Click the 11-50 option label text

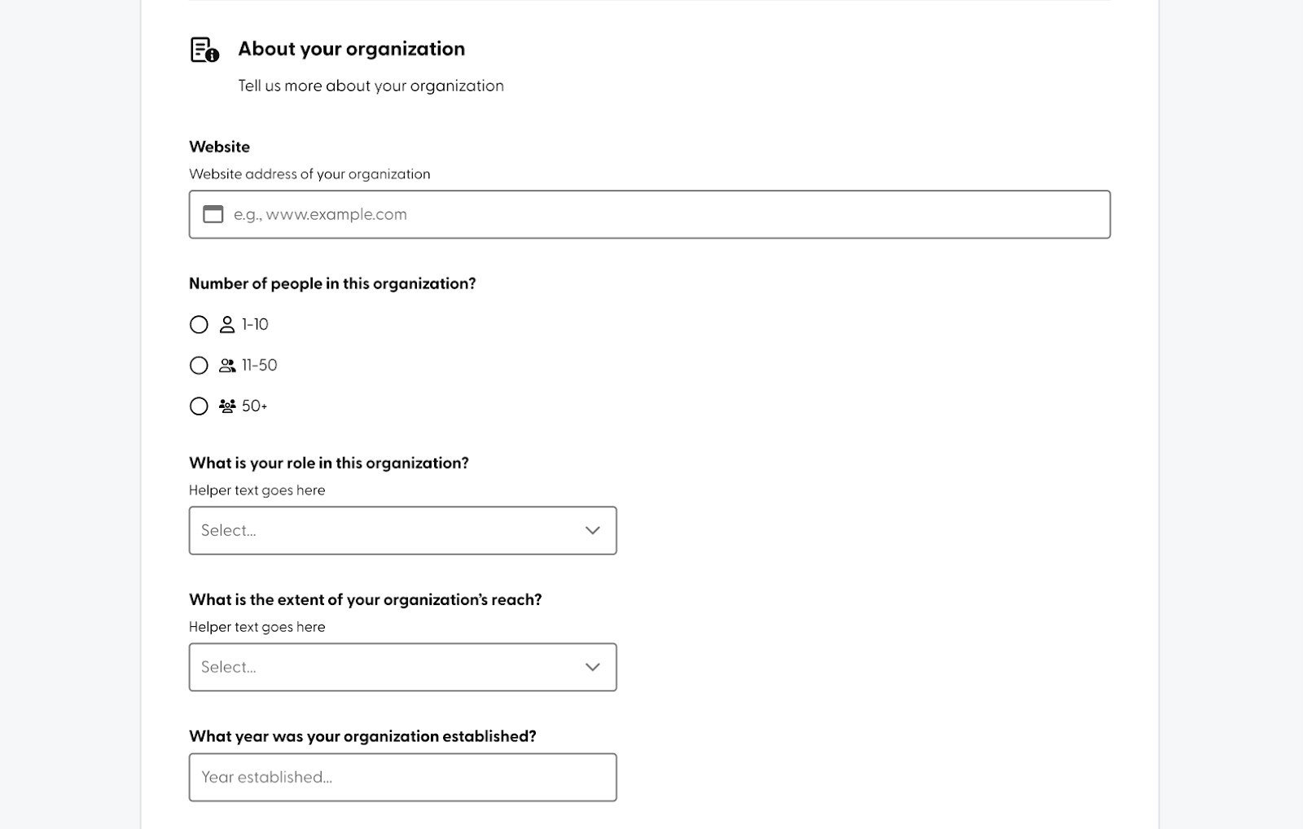click(x=260, y=365)
